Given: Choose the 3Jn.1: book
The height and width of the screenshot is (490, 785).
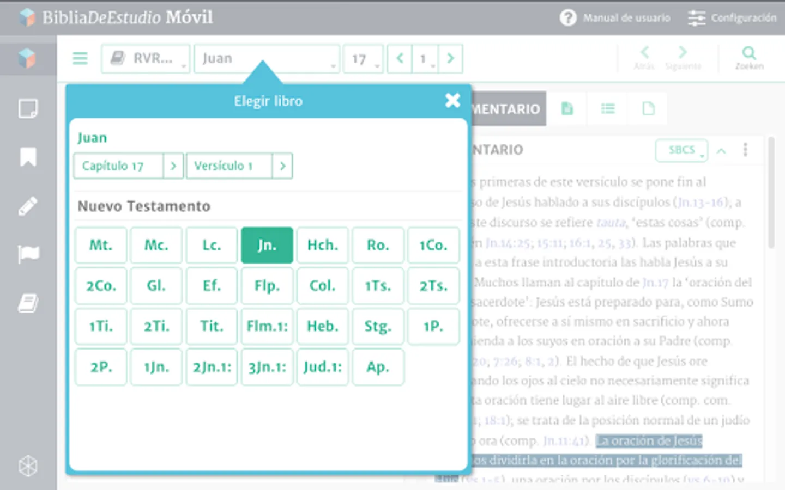Looking at the screenshot, I should 267,367.
